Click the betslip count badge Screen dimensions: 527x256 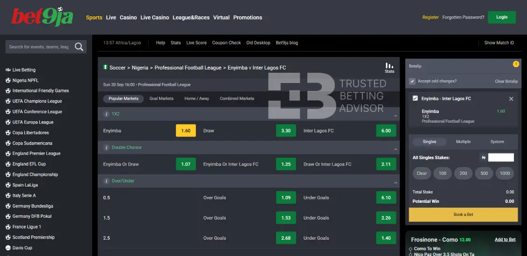[x=515, y=64]
